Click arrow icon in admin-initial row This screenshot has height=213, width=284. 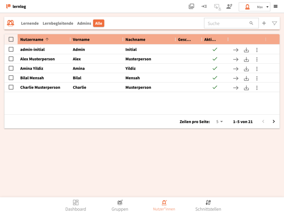[236, 50]
